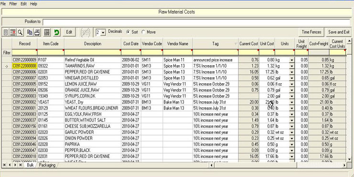Click the delete row icon with red X
This screenshot has width=354, height=177.
pos(13,32)
